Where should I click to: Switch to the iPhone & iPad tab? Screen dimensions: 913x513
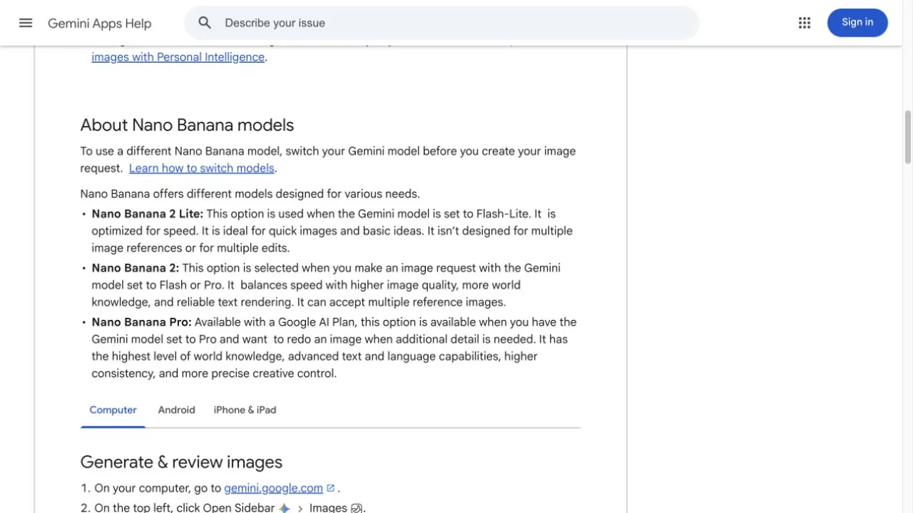click(245, 410)
